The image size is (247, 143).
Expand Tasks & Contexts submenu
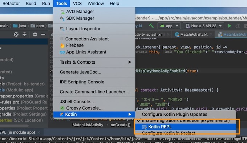(94, 62)
